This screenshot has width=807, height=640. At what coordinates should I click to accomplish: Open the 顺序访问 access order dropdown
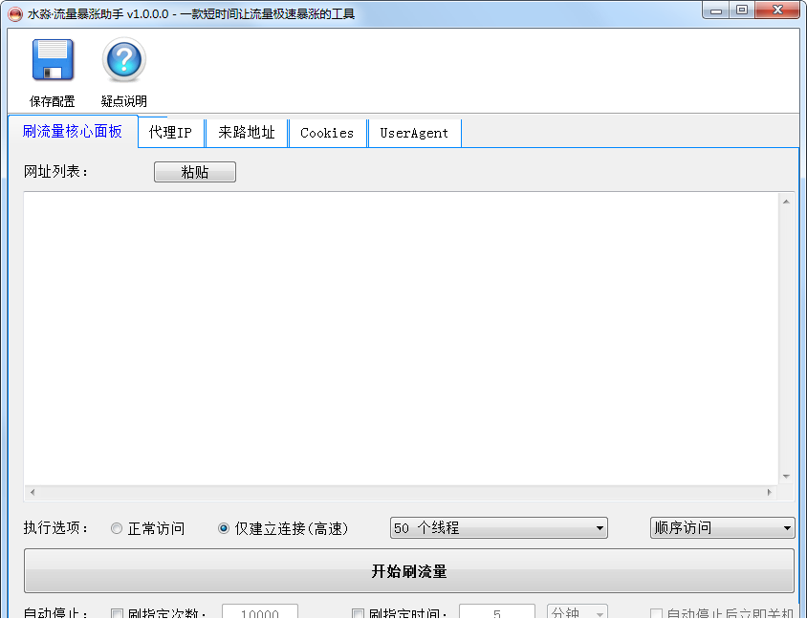[723, 528]
